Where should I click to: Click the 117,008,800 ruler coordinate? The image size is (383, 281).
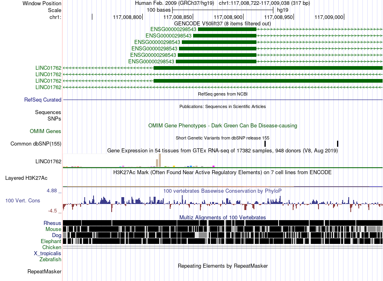(127, 17)
